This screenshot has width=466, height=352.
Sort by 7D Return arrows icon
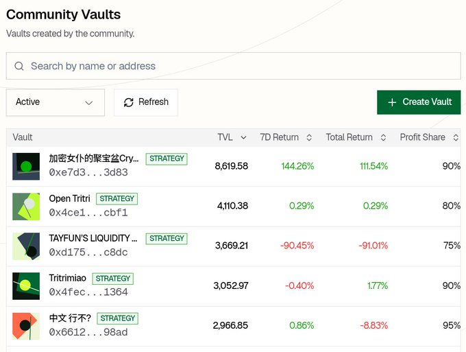click(309, 137)
